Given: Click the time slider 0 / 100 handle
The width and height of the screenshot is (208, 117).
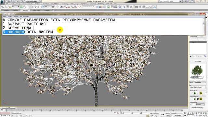Looking at the screenshot, I should click(8, 108).
